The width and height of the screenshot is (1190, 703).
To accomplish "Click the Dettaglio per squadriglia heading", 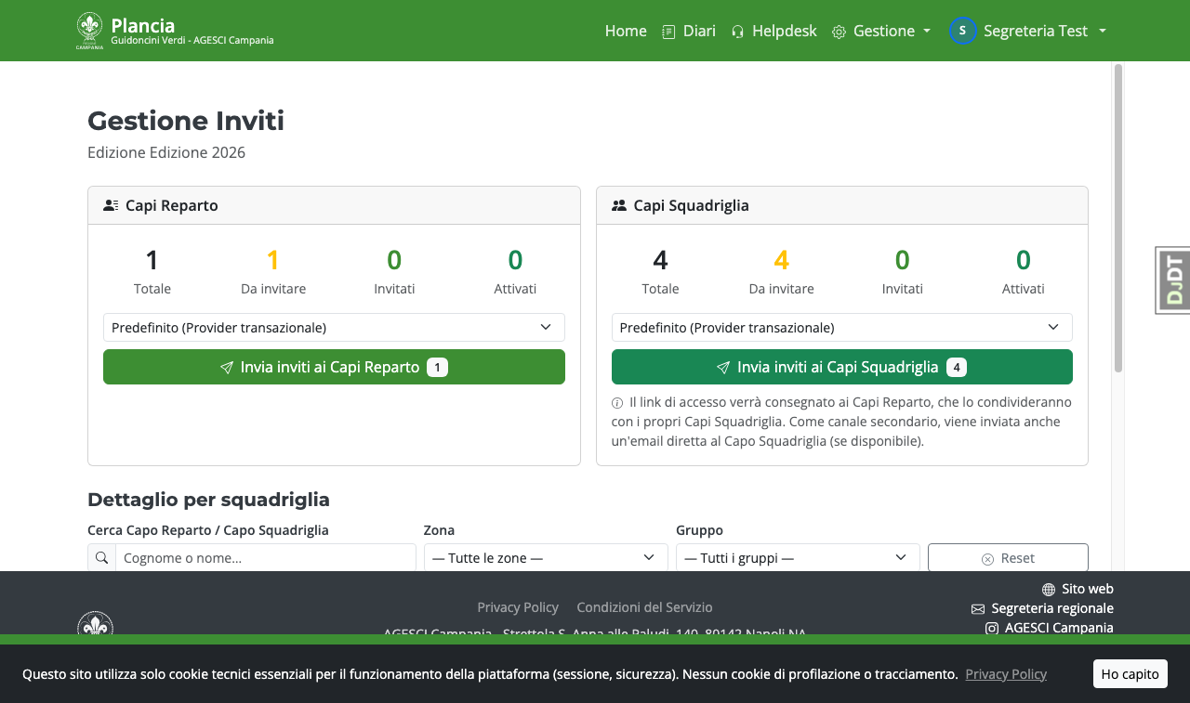I will click(208, 500).
